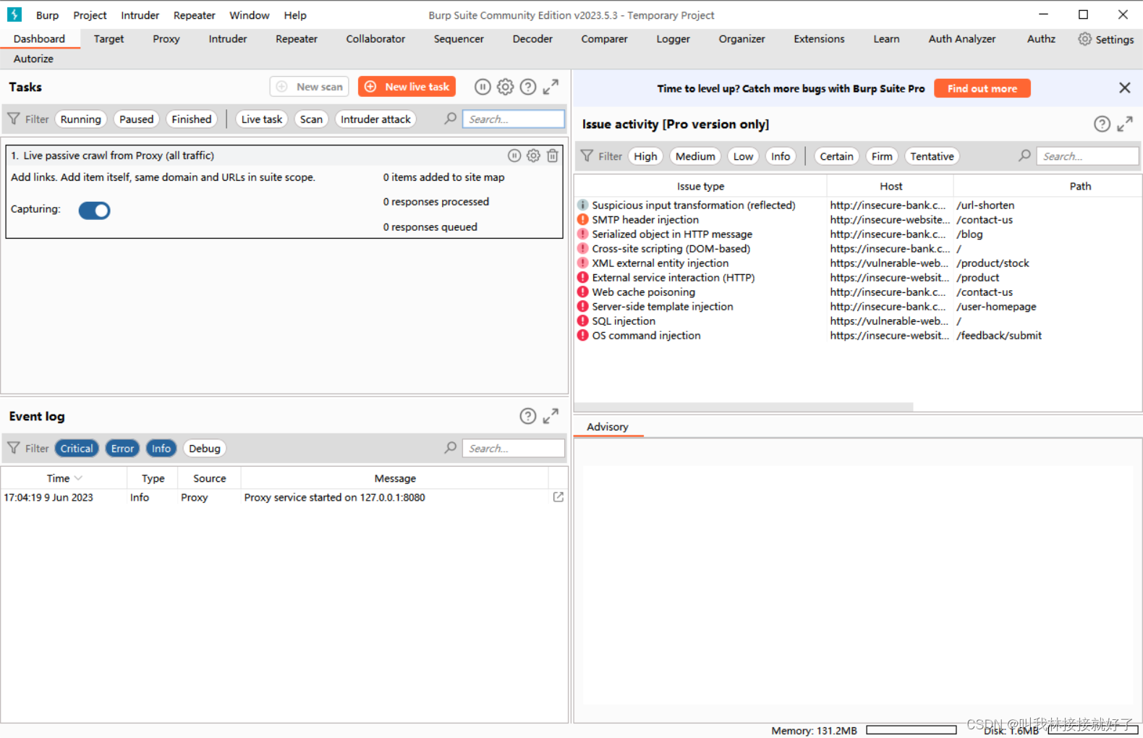Viewport: 1143px width, 738px height.
Task: Click the filter funnel icon in Event log
Action: 14,448
